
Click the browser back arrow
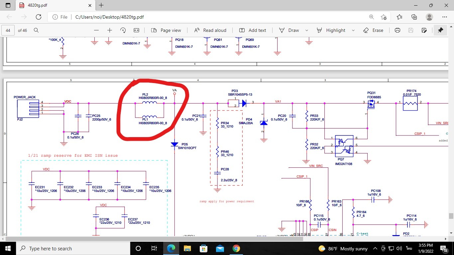9,17
